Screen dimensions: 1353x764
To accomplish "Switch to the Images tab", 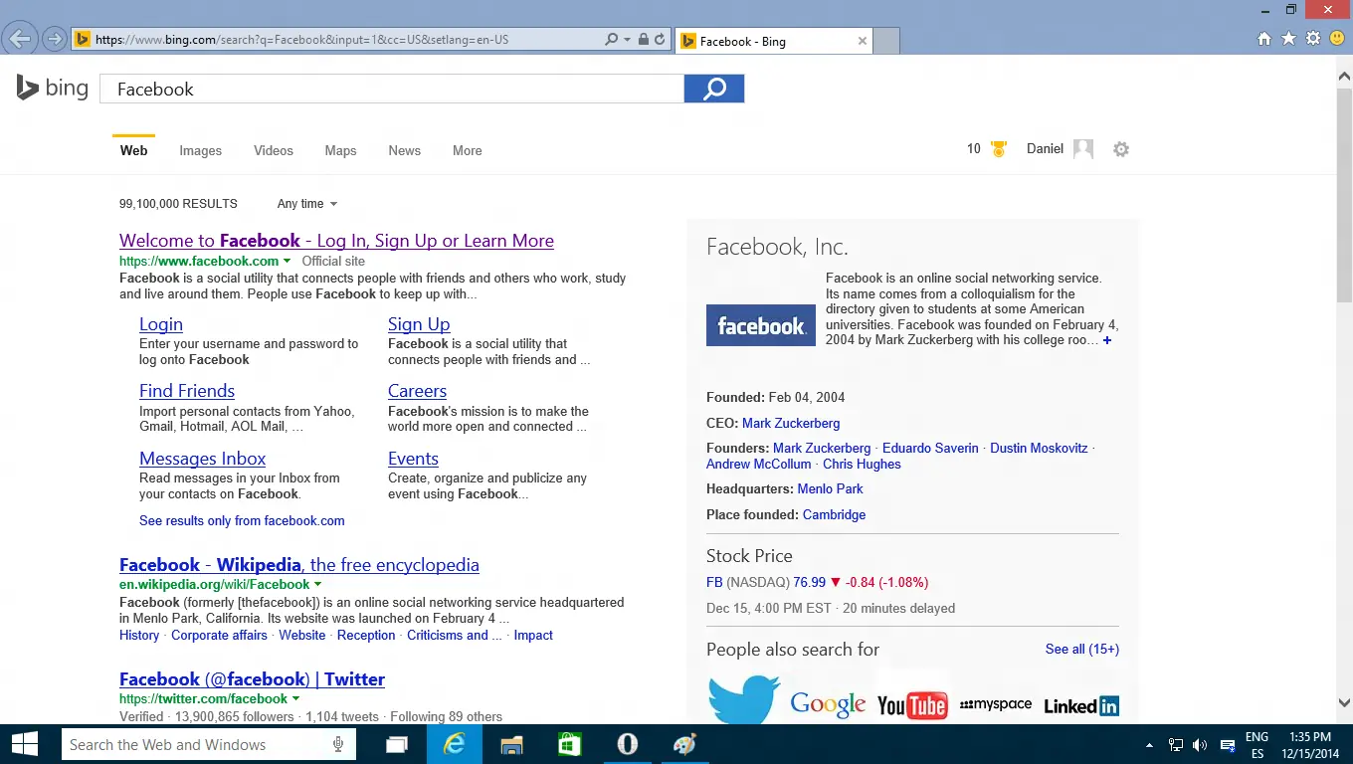I will pos(200,150).
